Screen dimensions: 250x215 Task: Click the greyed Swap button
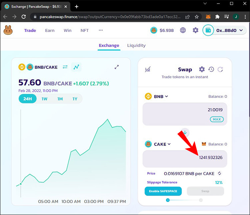[205, 191]
